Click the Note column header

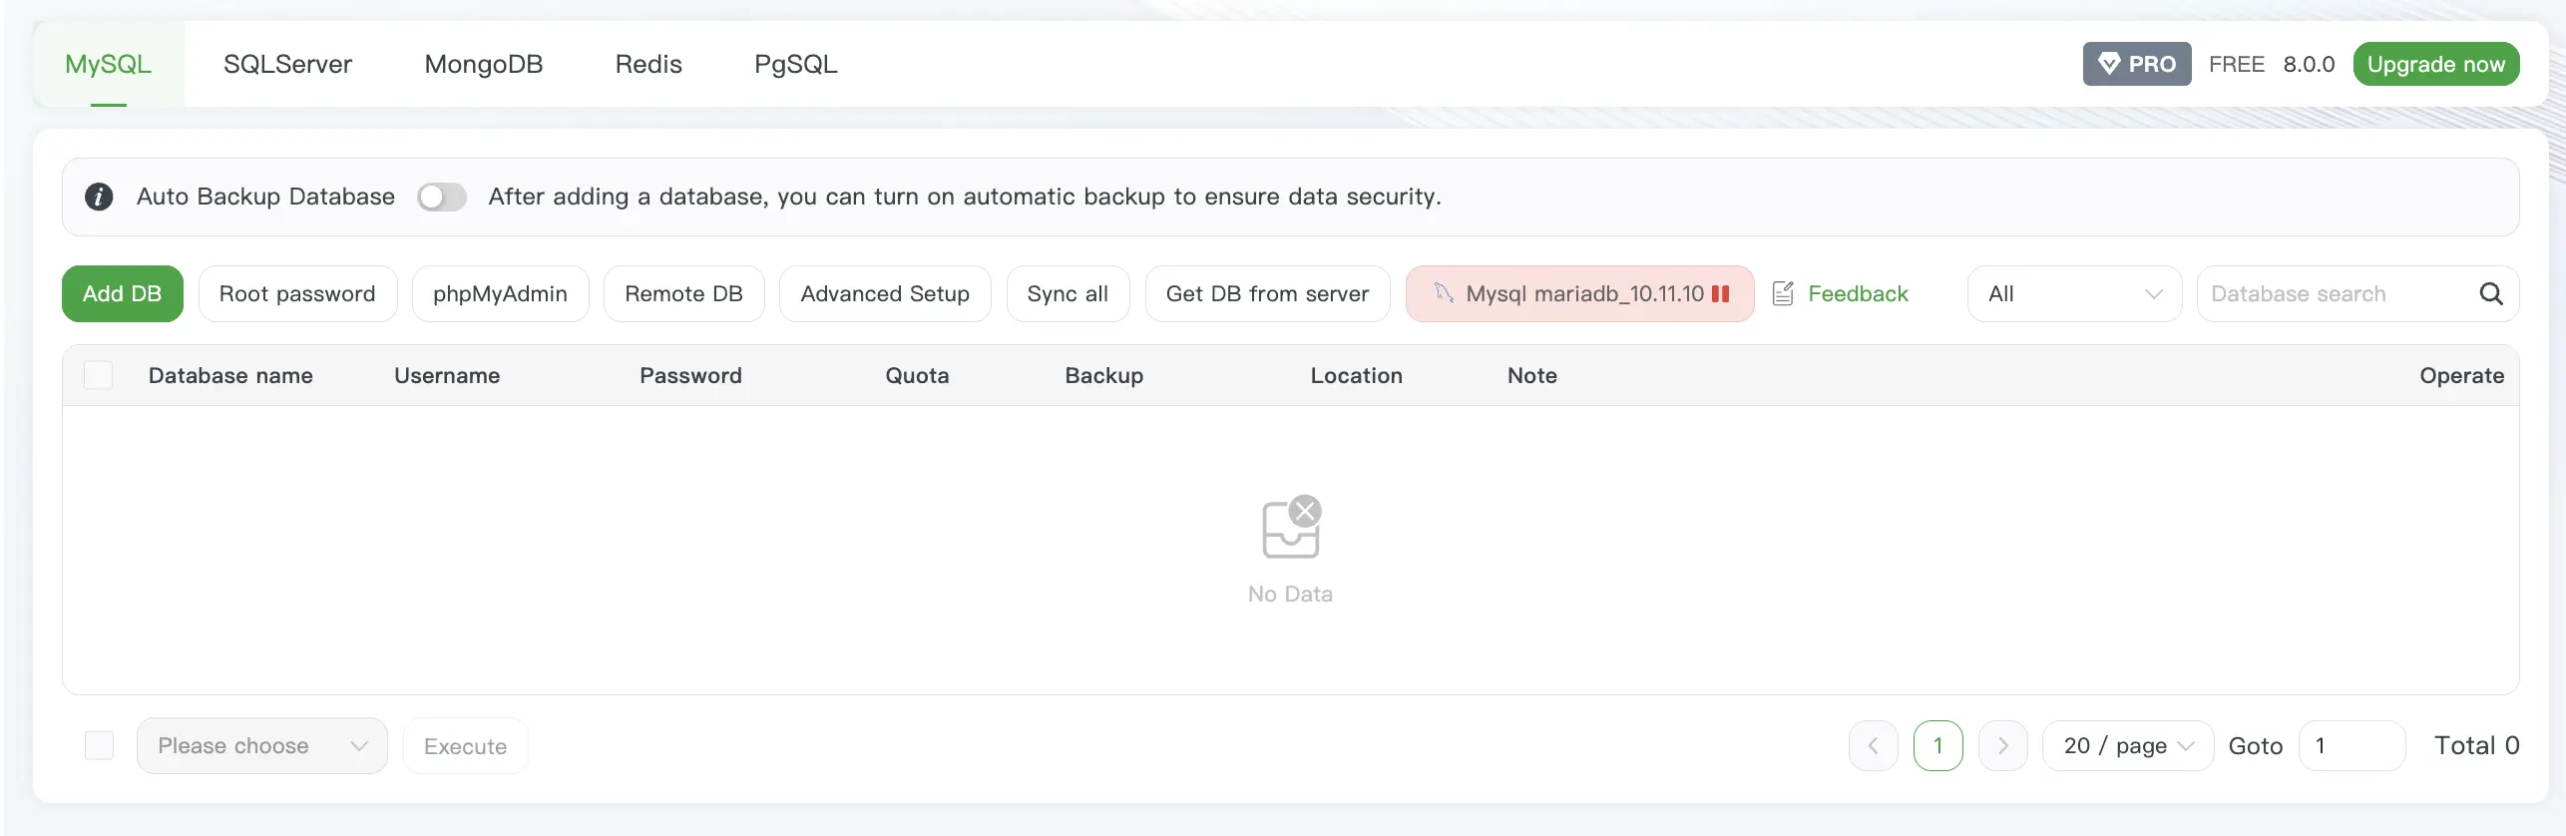click(1531, 375)
